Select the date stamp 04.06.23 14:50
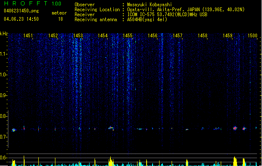This screenshot has width=262, height=166. pos(21,19)
